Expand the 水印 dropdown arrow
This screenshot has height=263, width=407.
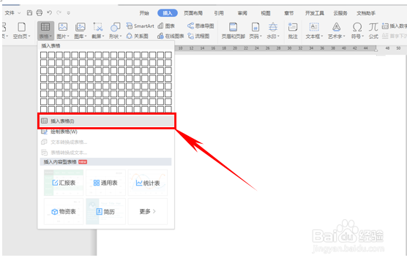click(x=278, y=37)
